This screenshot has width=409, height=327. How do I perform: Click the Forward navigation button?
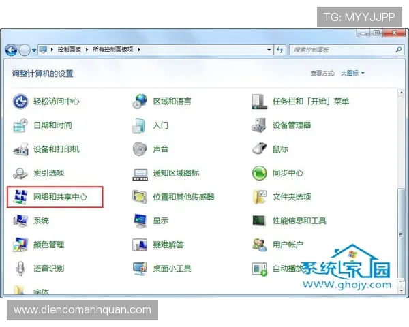(x=25, y=50)
